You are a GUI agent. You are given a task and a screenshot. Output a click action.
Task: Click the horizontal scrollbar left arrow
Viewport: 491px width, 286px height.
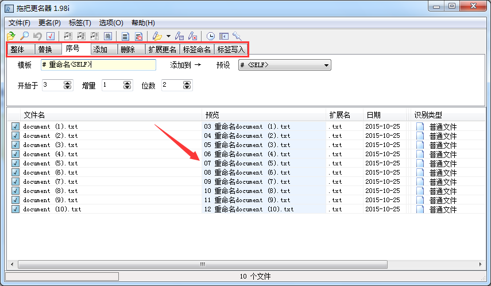click(x=12, y=264)
